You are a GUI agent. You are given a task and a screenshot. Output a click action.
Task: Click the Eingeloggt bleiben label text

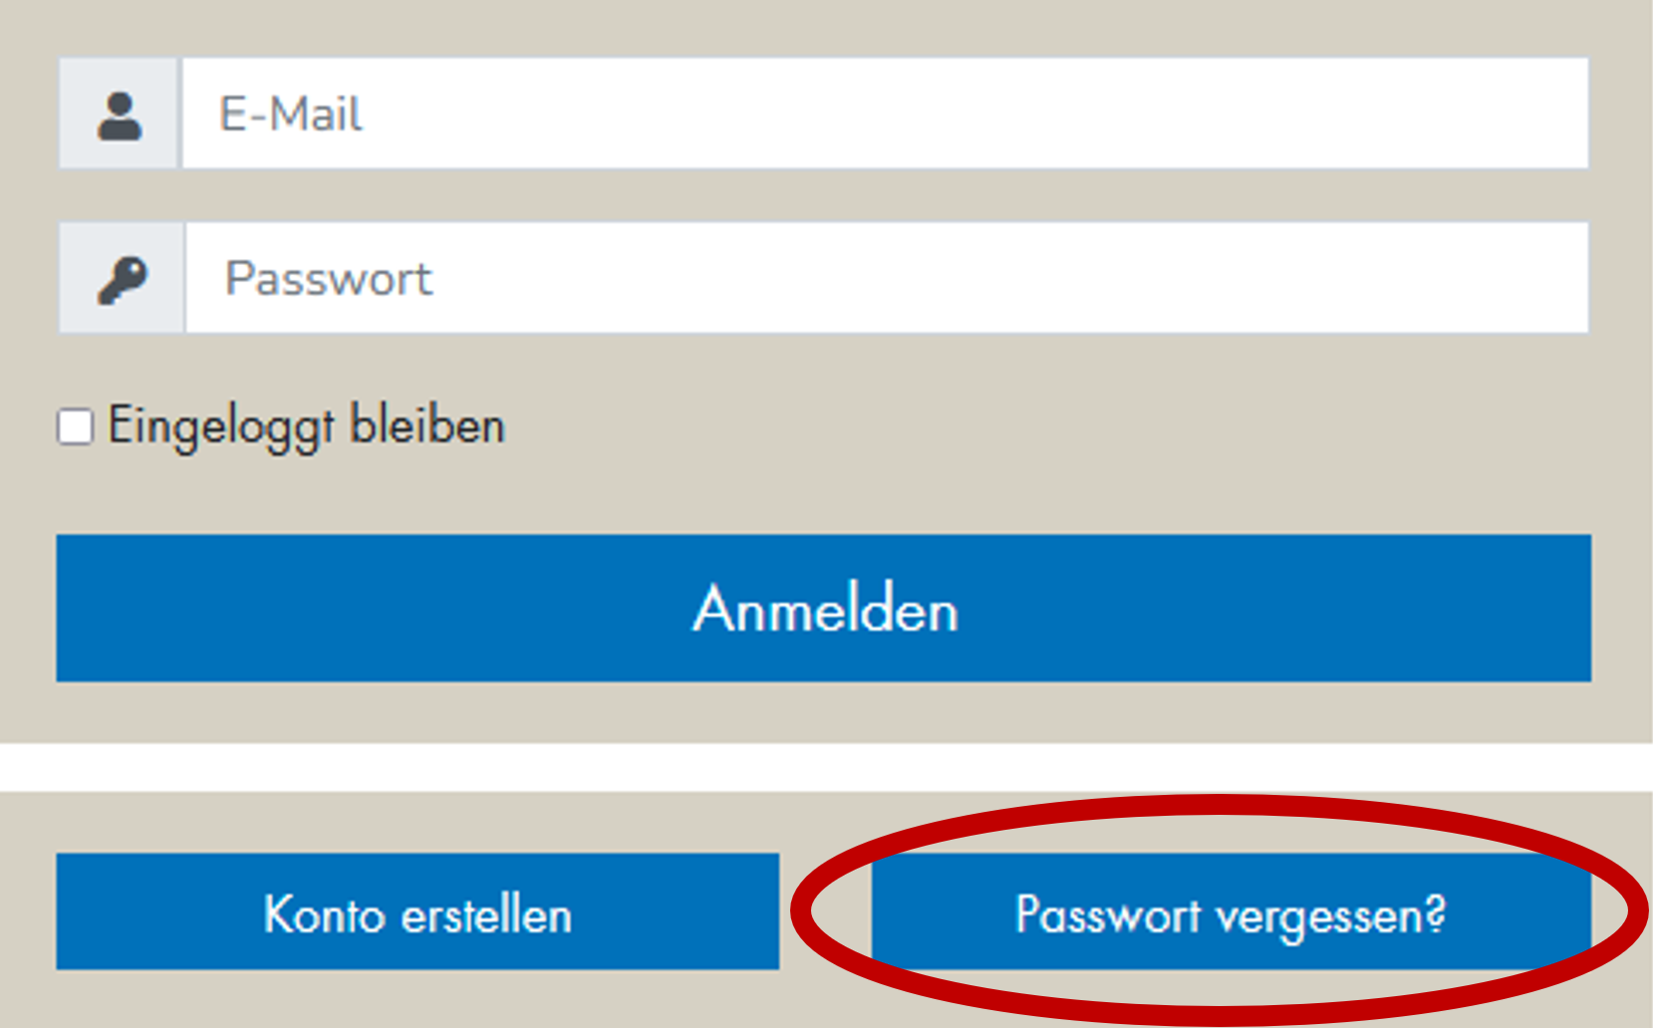(x=307, y=426)
